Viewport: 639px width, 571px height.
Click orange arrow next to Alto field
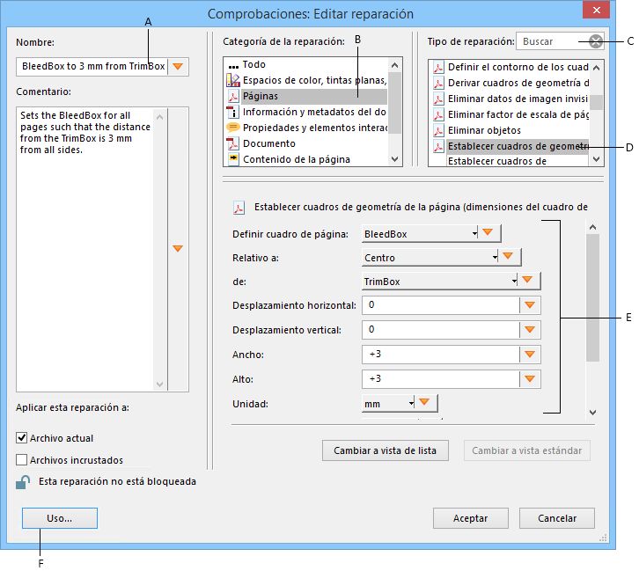point(530,379)
